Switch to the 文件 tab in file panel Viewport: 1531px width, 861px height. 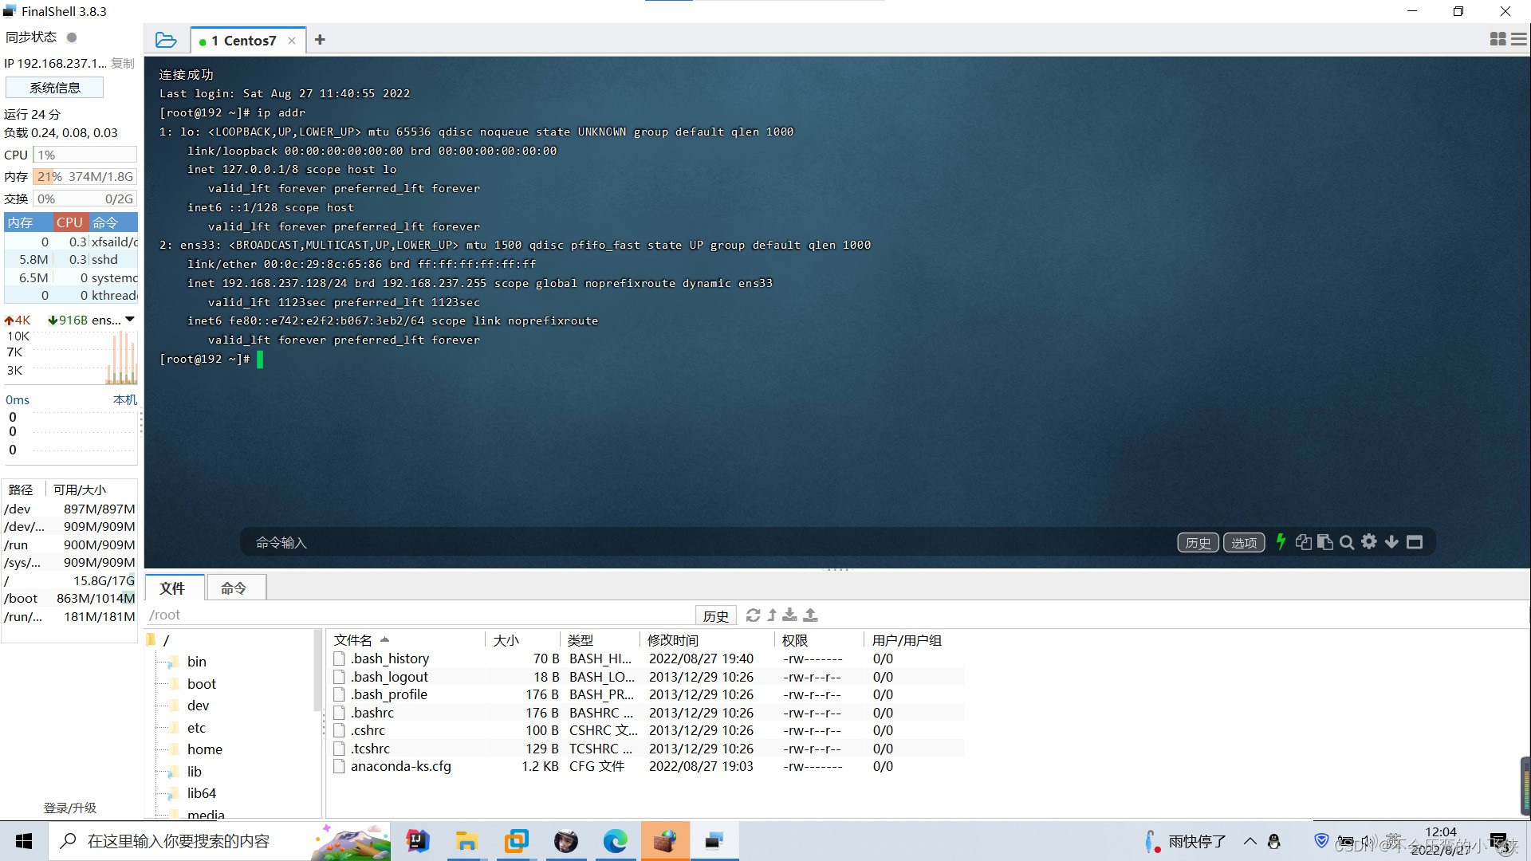tap(172, 588)
